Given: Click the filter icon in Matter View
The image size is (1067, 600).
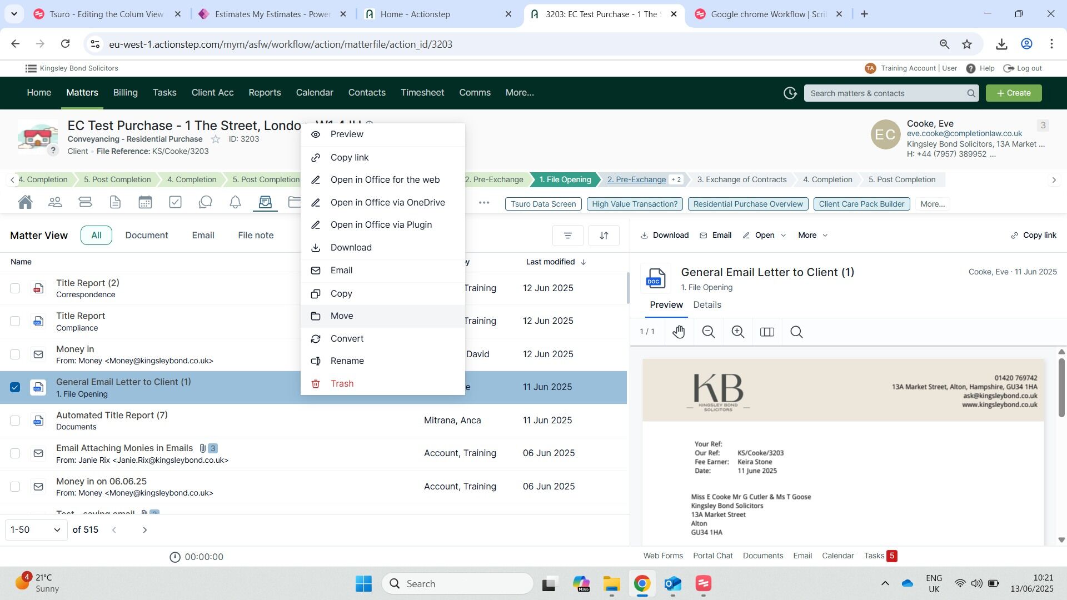Looking at the screenshot, I should [567, 236].
